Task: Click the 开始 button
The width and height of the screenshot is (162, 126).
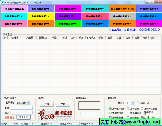Action: (47, 104)
